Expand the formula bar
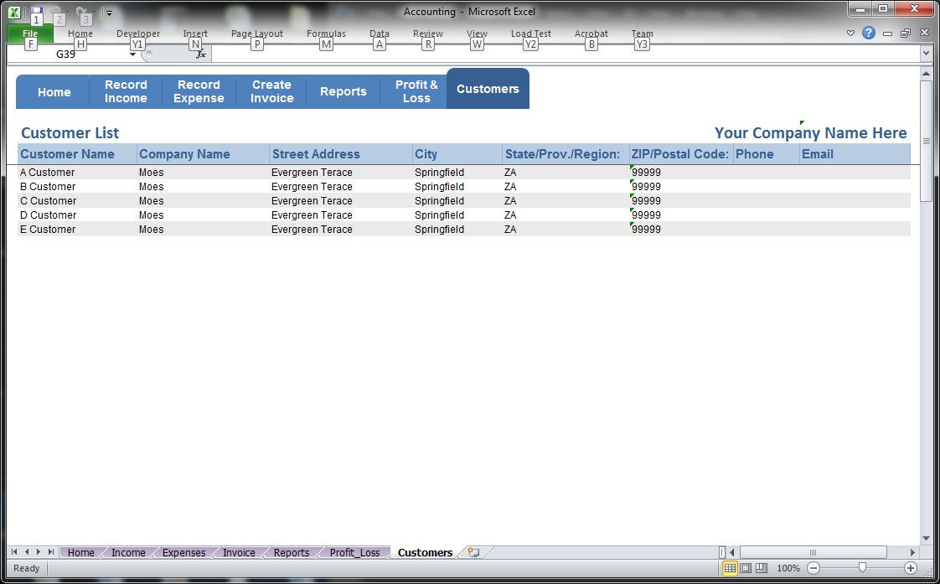Screen dimensions: 940x584 point(927,54)
